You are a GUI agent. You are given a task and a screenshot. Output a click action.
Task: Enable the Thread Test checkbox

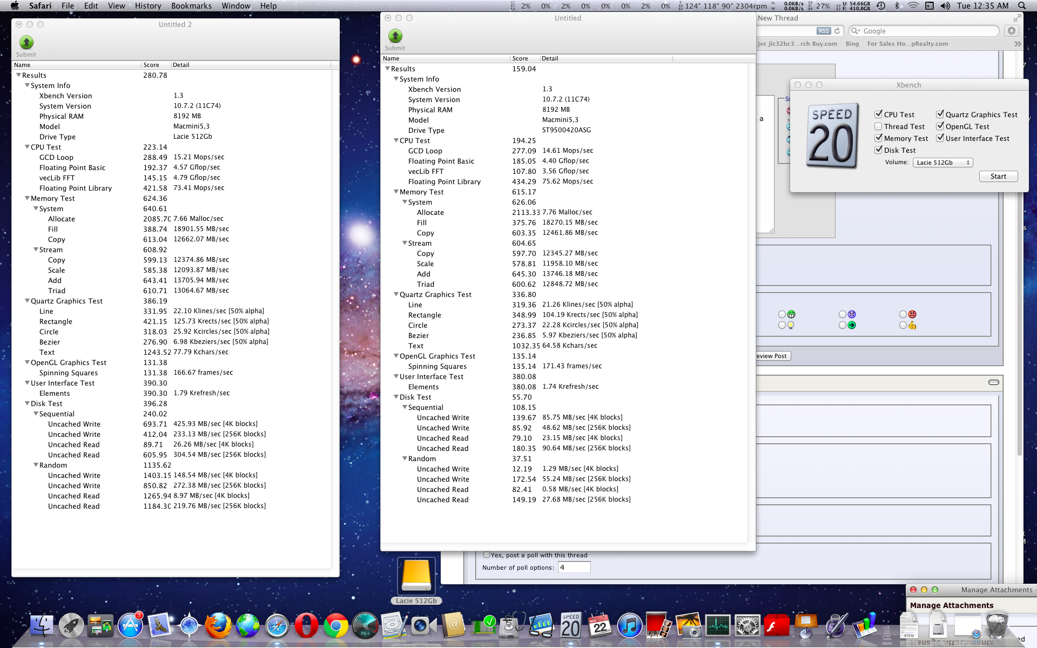click(878, 126)
